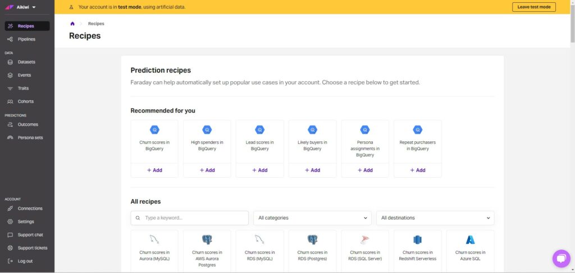
Task: Go to Pipelines in the sidebar
Action: [26, 39]
